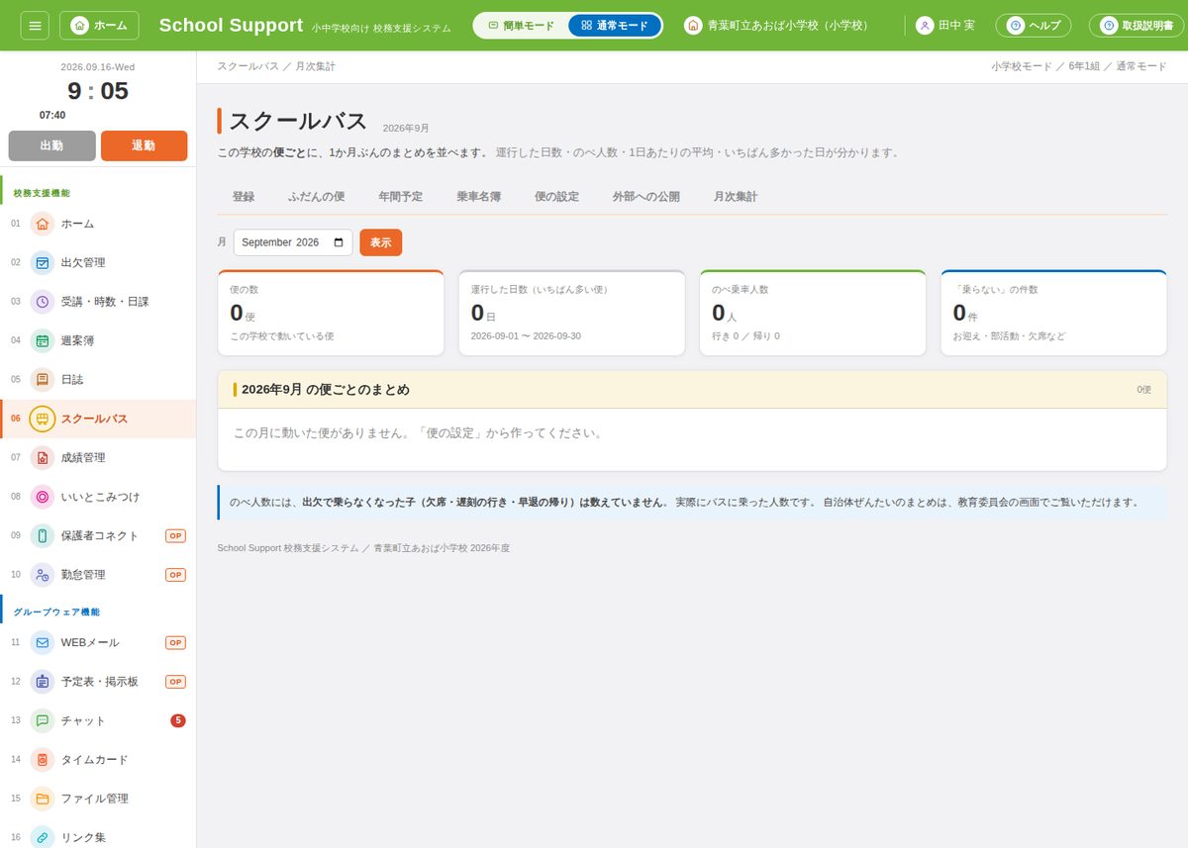
Task: Click the school building icon in header
Action: pos(693,25)
